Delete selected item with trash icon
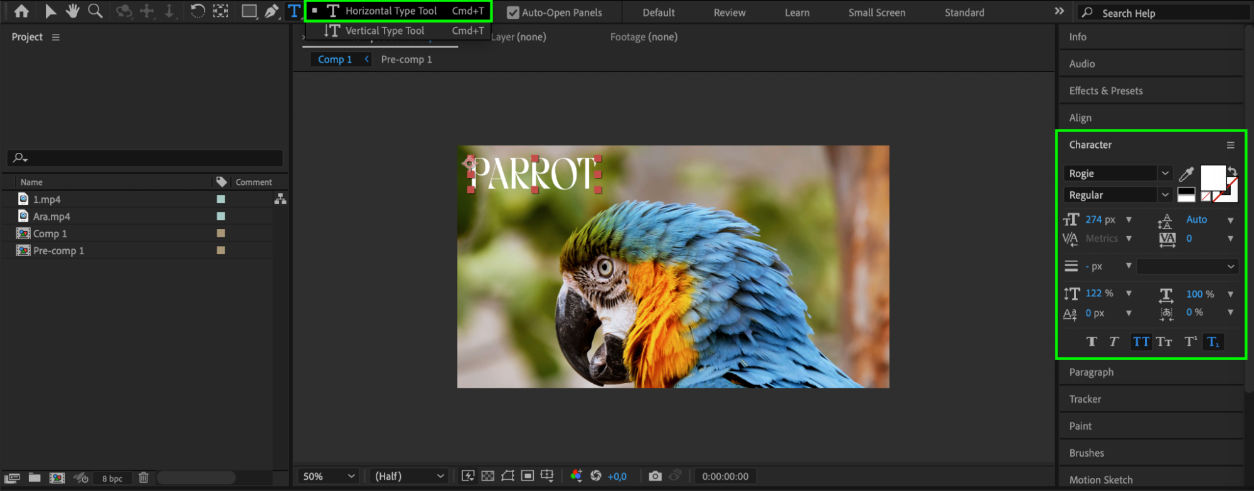The image size is (1254, 491). click(x=144, y=478)
